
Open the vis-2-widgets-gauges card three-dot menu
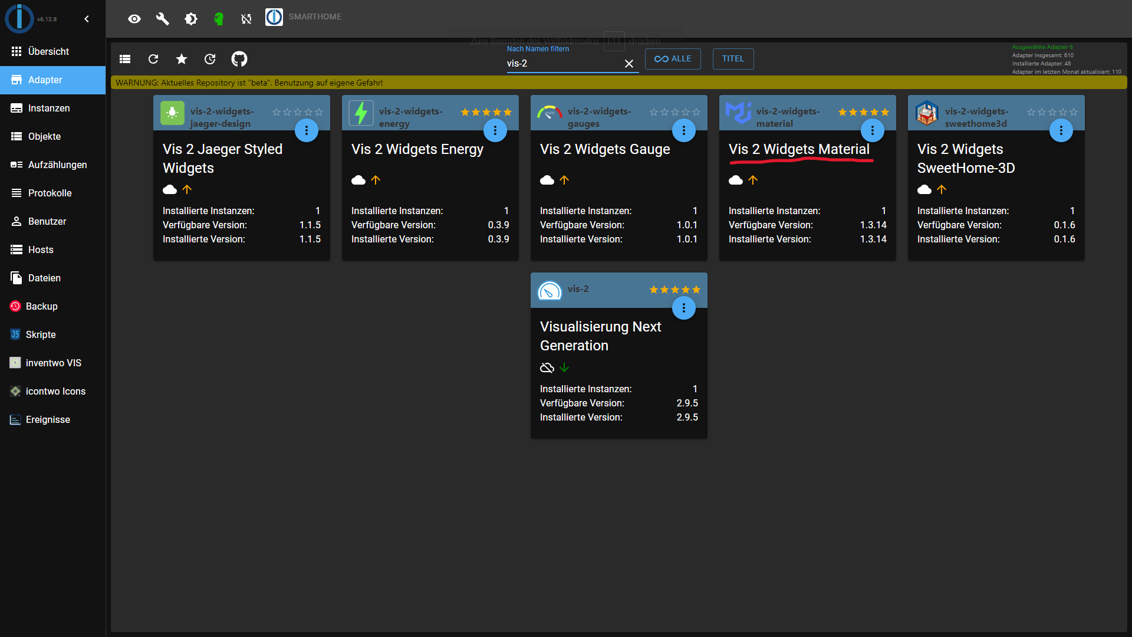(684, 130)
